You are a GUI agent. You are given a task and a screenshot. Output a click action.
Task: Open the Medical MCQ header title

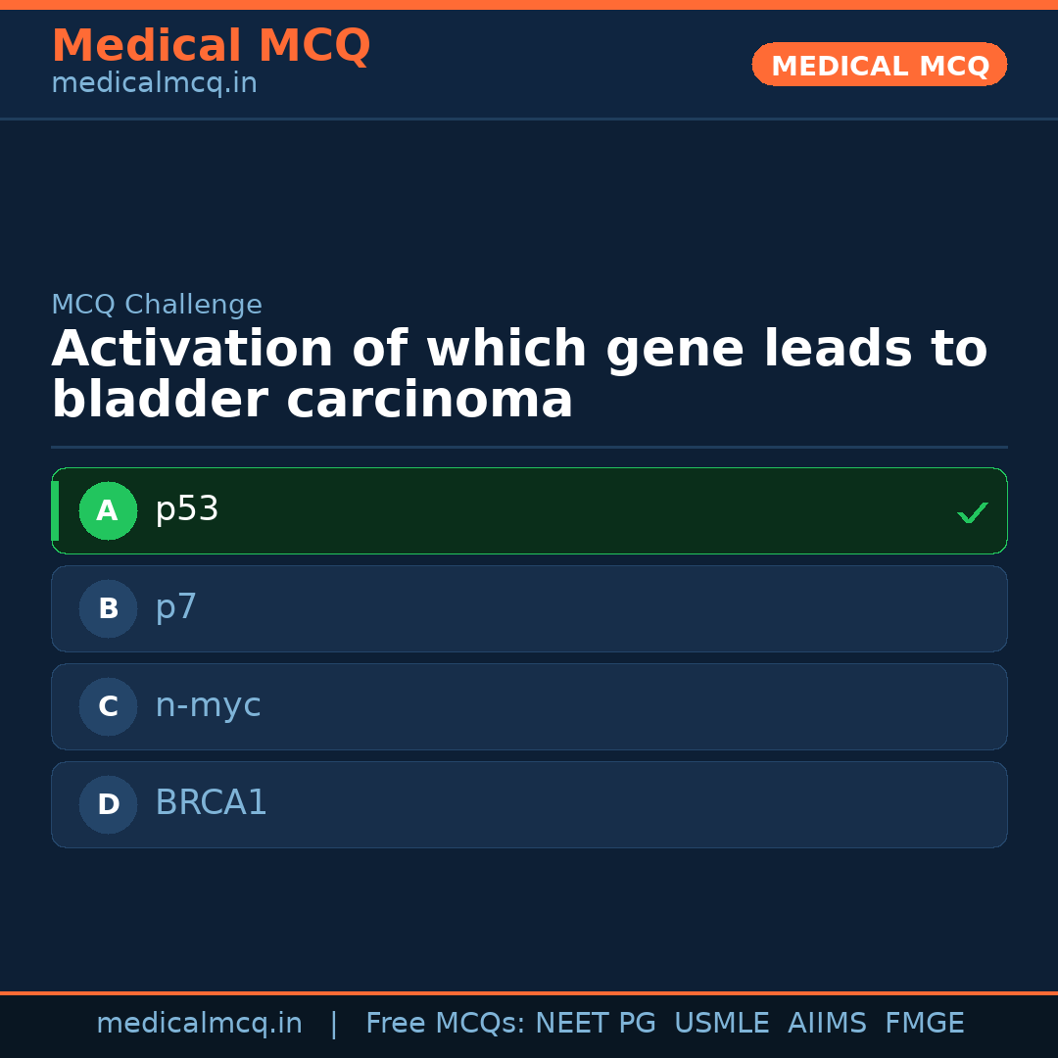click(211, 46)
